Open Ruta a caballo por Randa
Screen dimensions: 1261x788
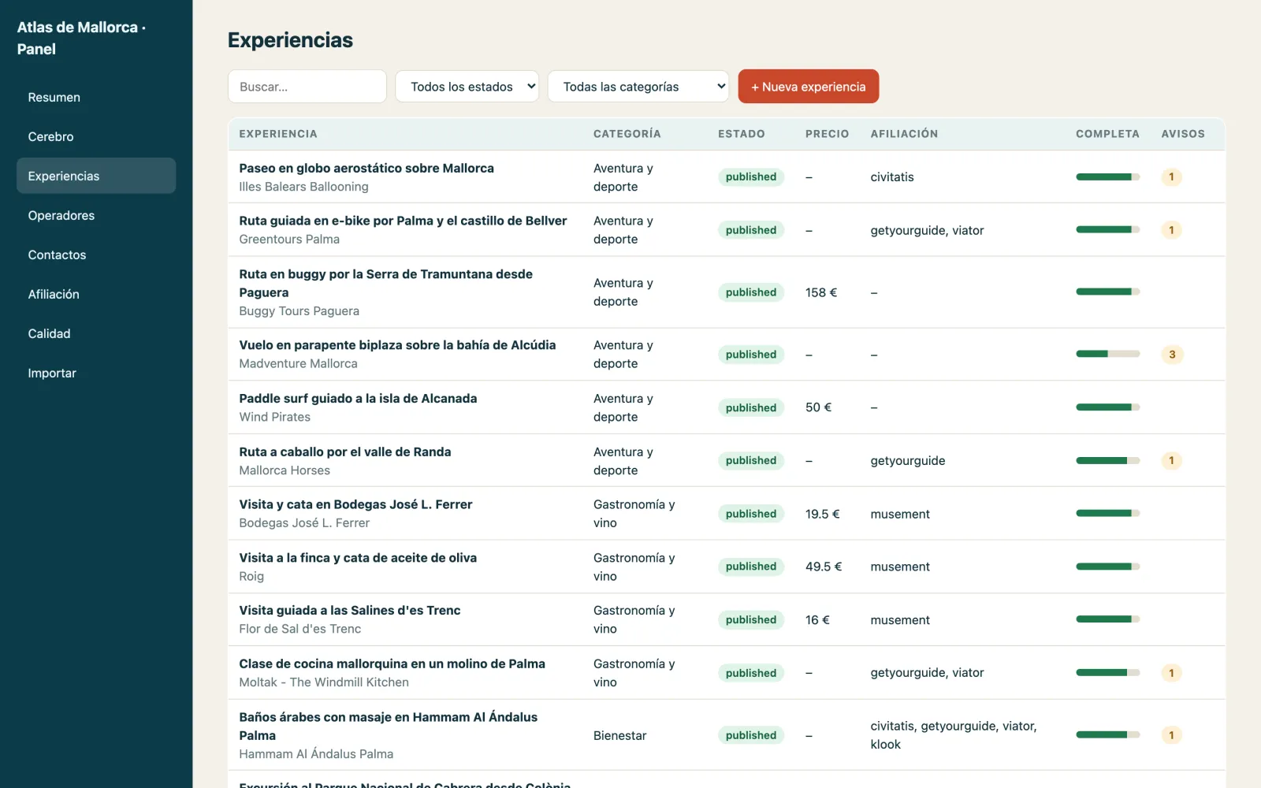[345, 452]
